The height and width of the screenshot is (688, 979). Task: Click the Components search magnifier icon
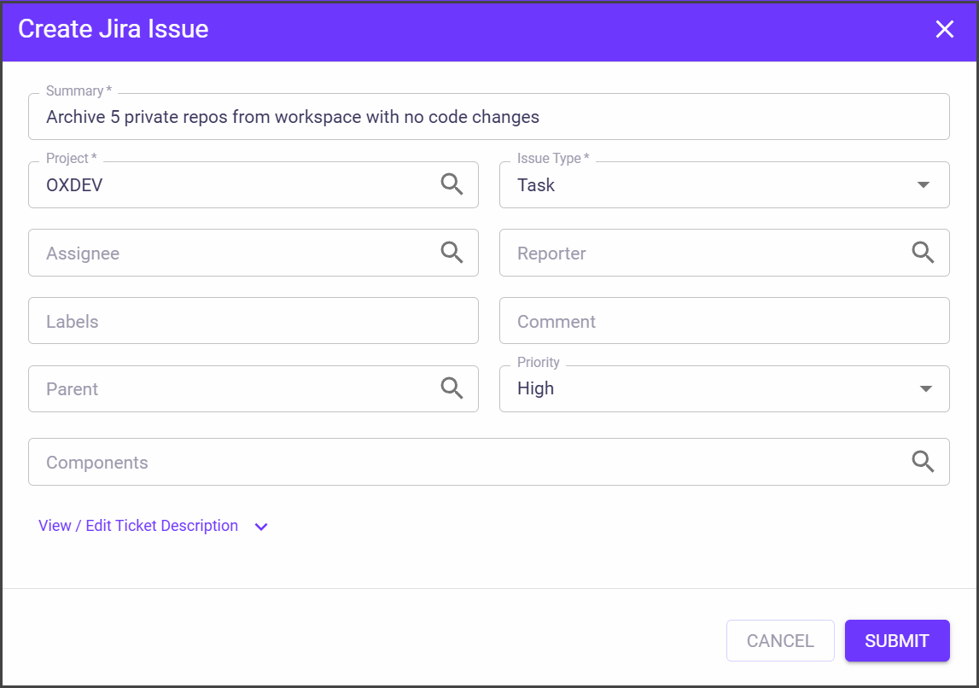point(923,462)
